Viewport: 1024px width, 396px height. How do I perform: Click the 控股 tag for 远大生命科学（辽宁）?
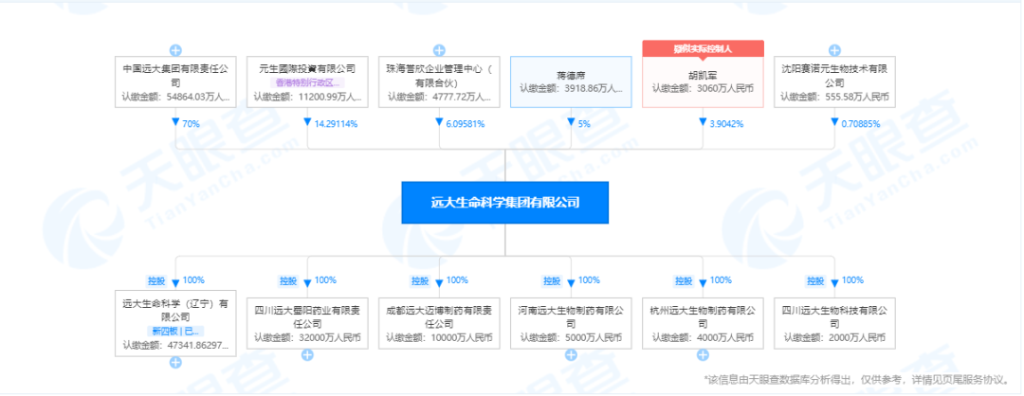tap(156, 280)
